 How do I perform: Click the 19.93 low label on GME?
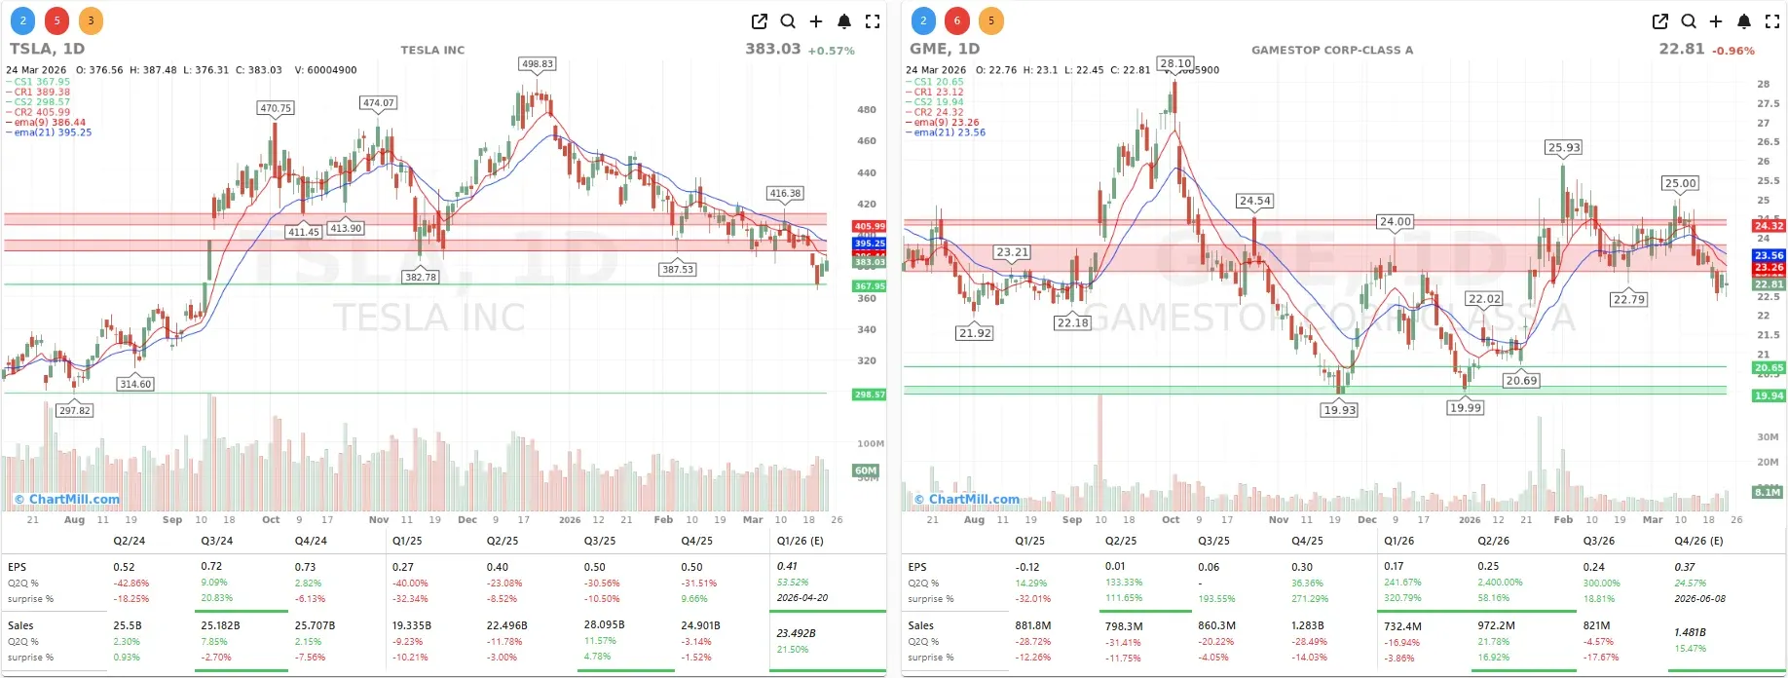(x=1340, y=410)
